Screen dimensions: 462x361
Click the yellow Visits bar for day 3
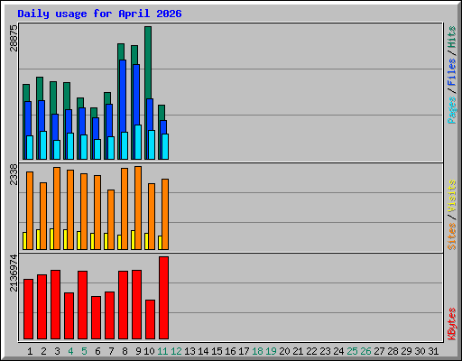tap(51, 239)
